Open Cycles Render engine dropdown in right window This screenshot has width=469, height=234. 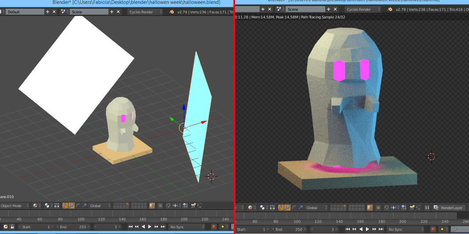[363, 9]
